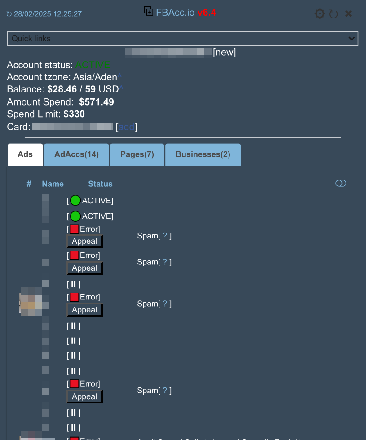Screen dimensions: 366x440
Task: Click the pause icon directly below the thumbnail row's Appeal
Action: (x=74, y=326)
